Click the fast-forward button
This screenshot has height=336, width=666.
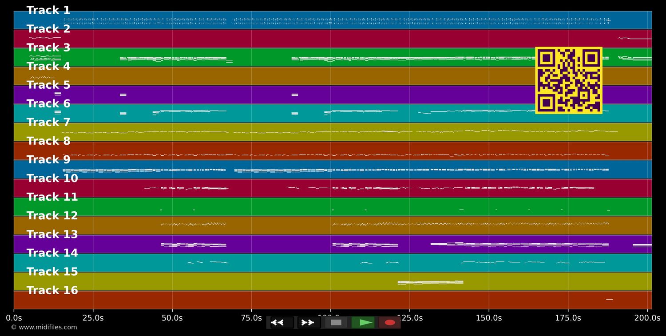(309, 322)
